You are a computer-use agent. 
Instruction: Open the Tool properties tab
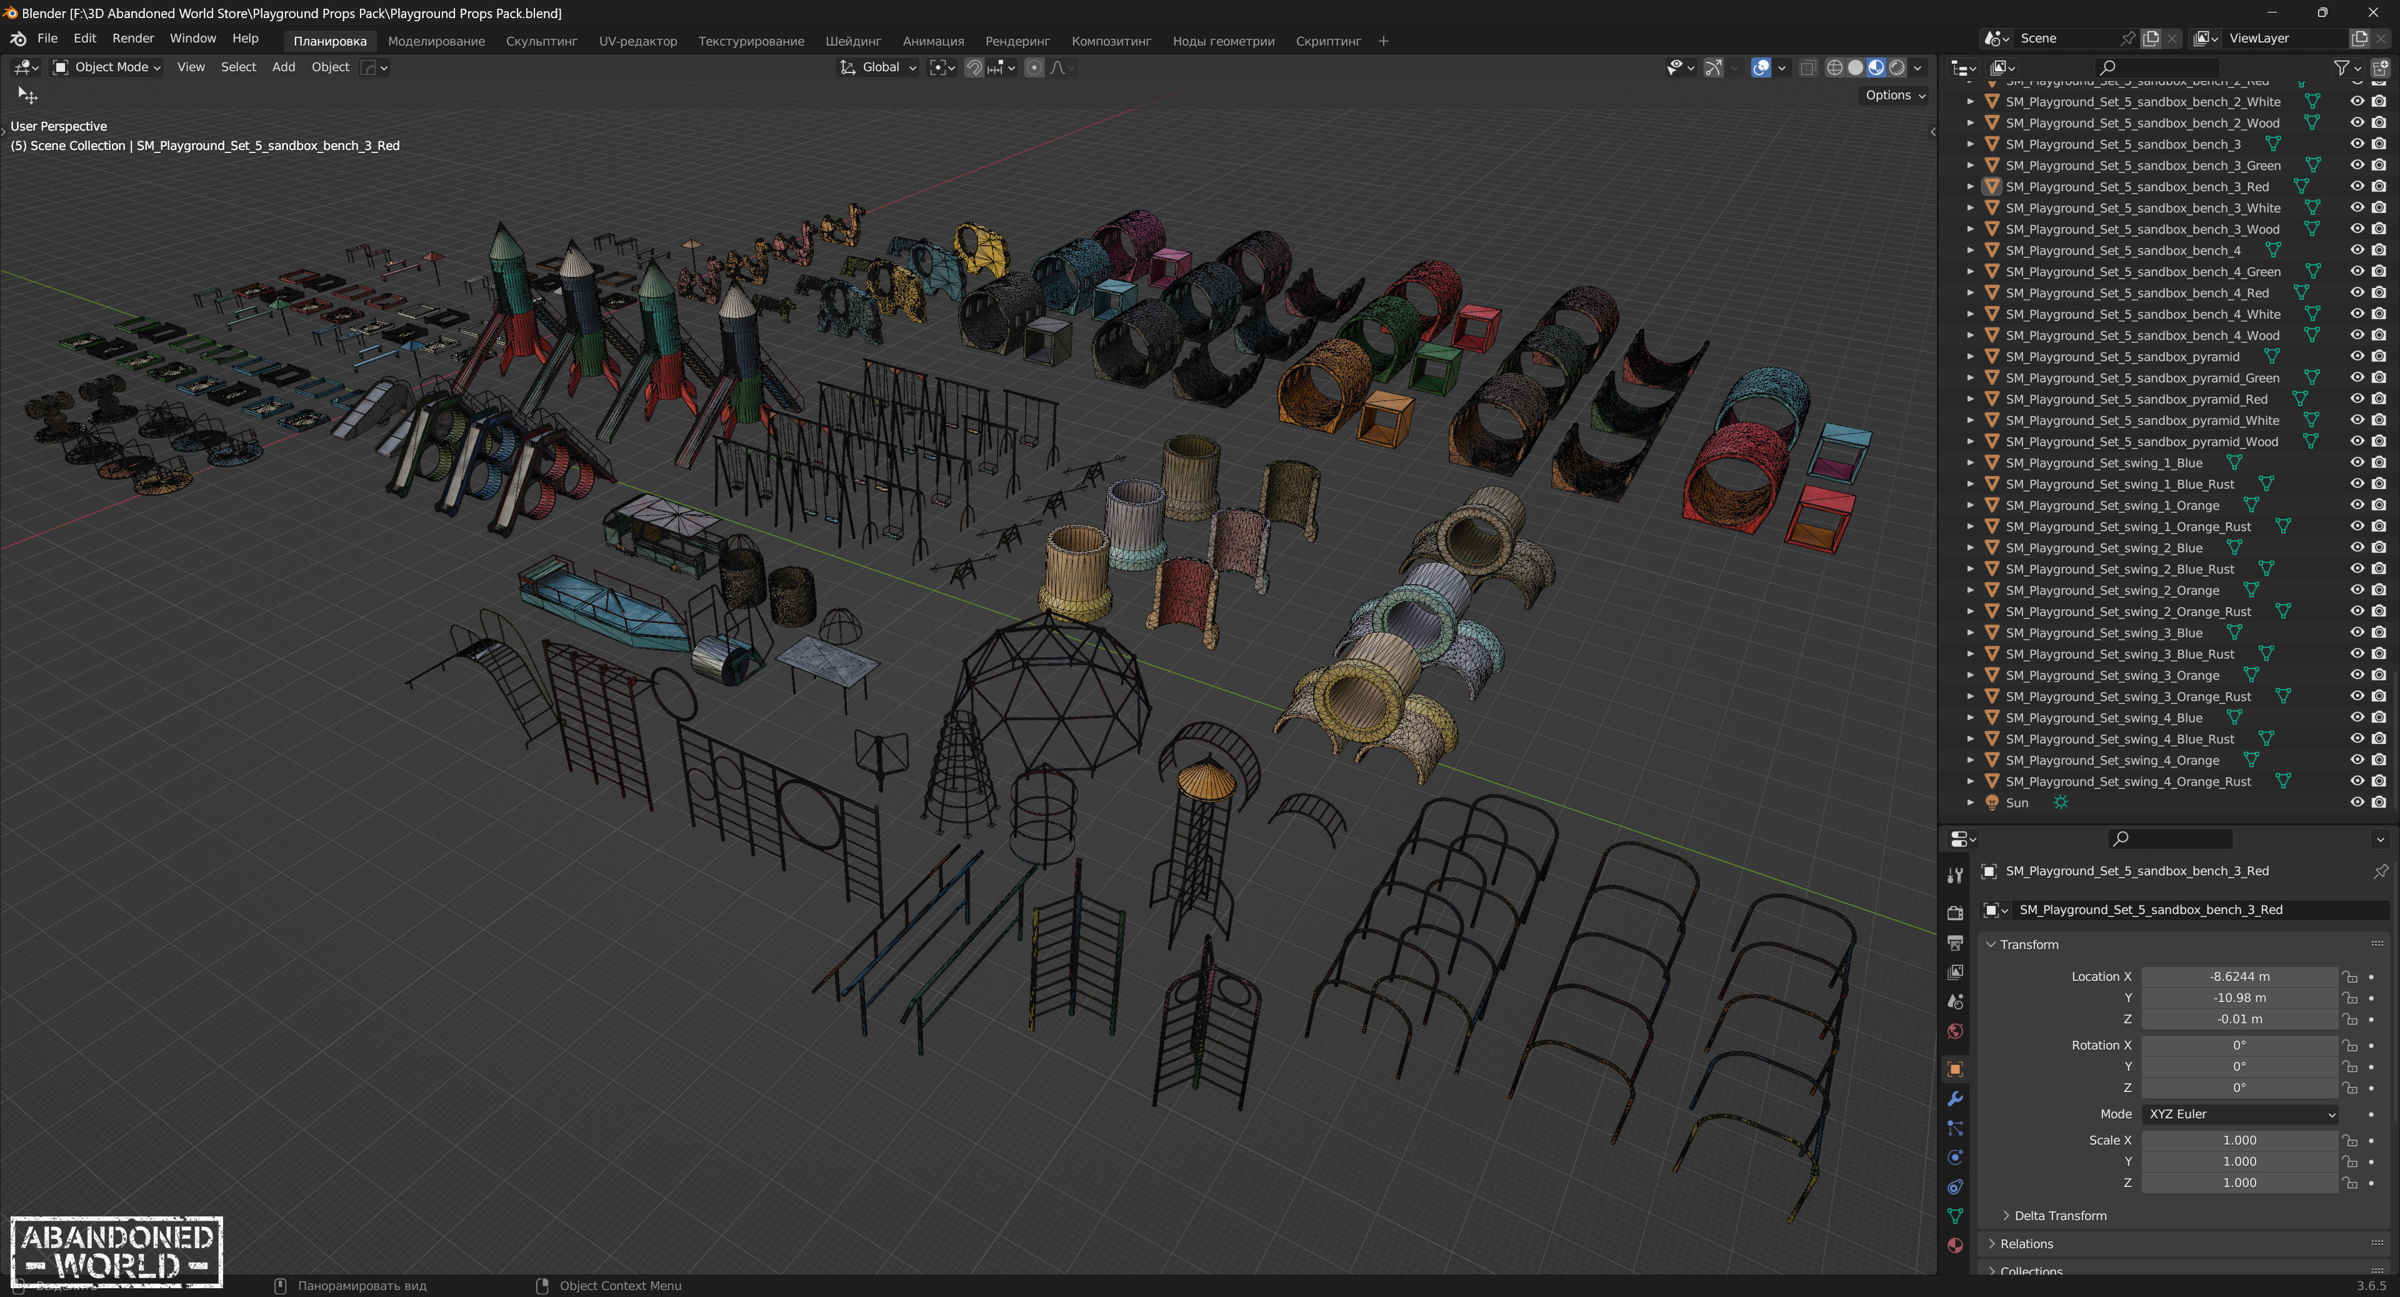click(x=1954, y=874)
